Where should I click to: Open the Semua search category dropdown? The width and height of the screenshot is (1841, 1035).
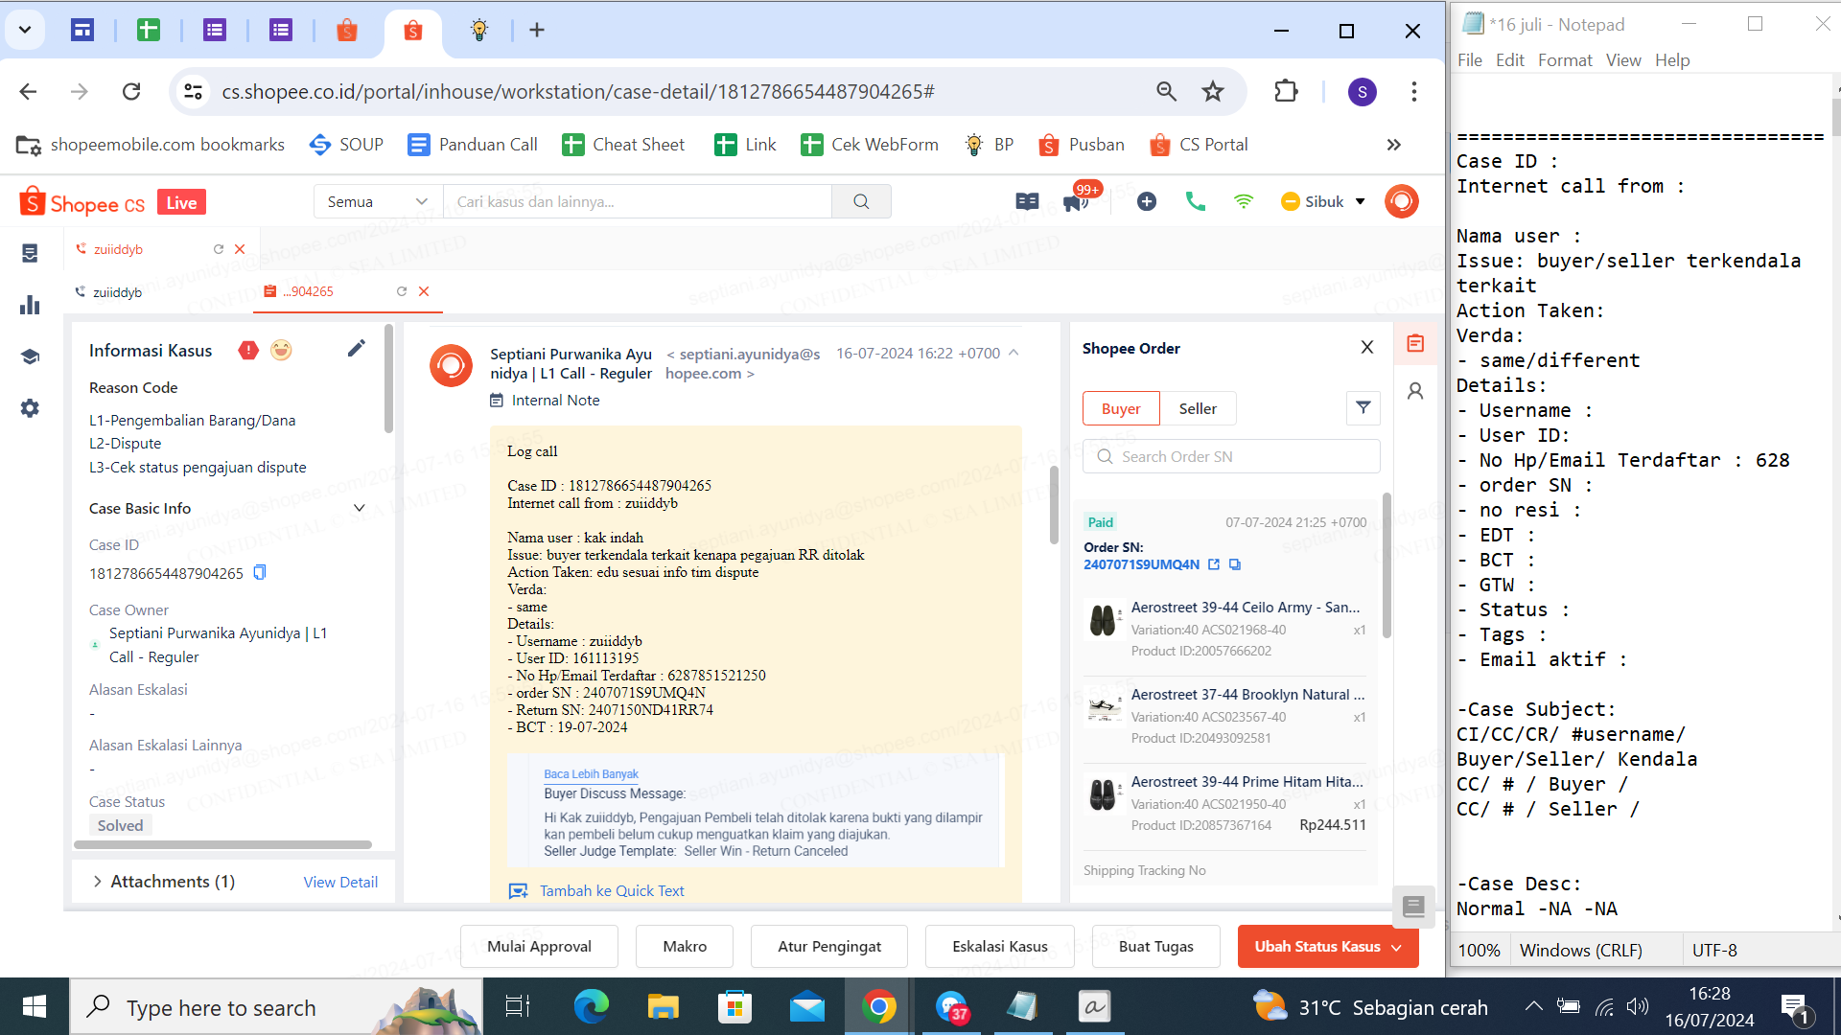(377, 201)
